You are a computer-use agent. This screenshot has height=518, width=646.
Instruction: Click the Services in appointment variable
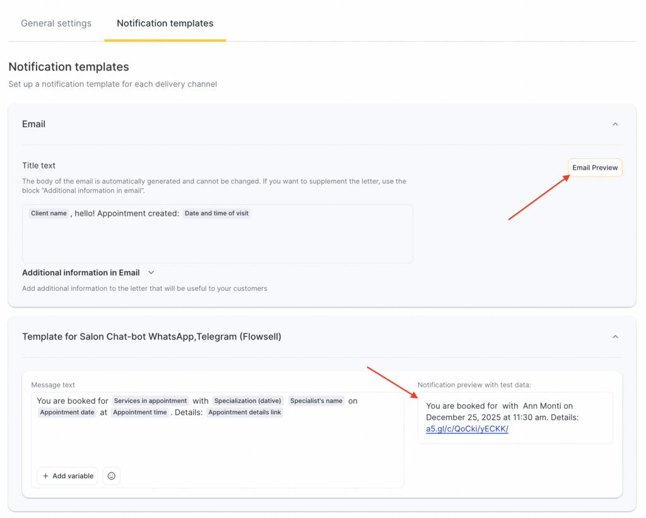click(x=150, y=401)
